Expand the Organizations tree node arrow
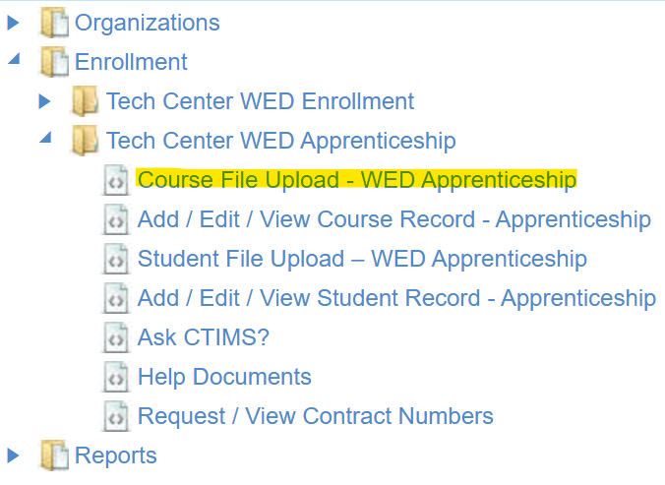 pos(14,22)
